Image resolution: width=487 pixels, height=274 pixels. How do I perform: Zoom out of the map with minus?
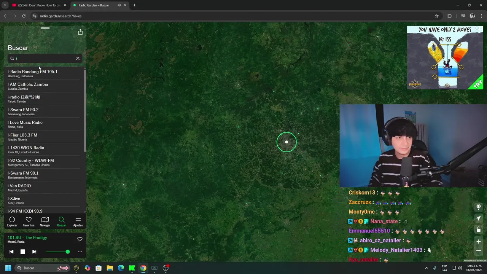pyautogui.click(x=479, y=251)
